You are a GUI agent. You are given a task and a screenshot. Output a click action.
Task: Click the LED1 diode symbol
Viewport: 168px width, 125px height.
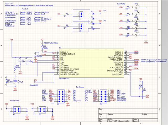[136, 8]
